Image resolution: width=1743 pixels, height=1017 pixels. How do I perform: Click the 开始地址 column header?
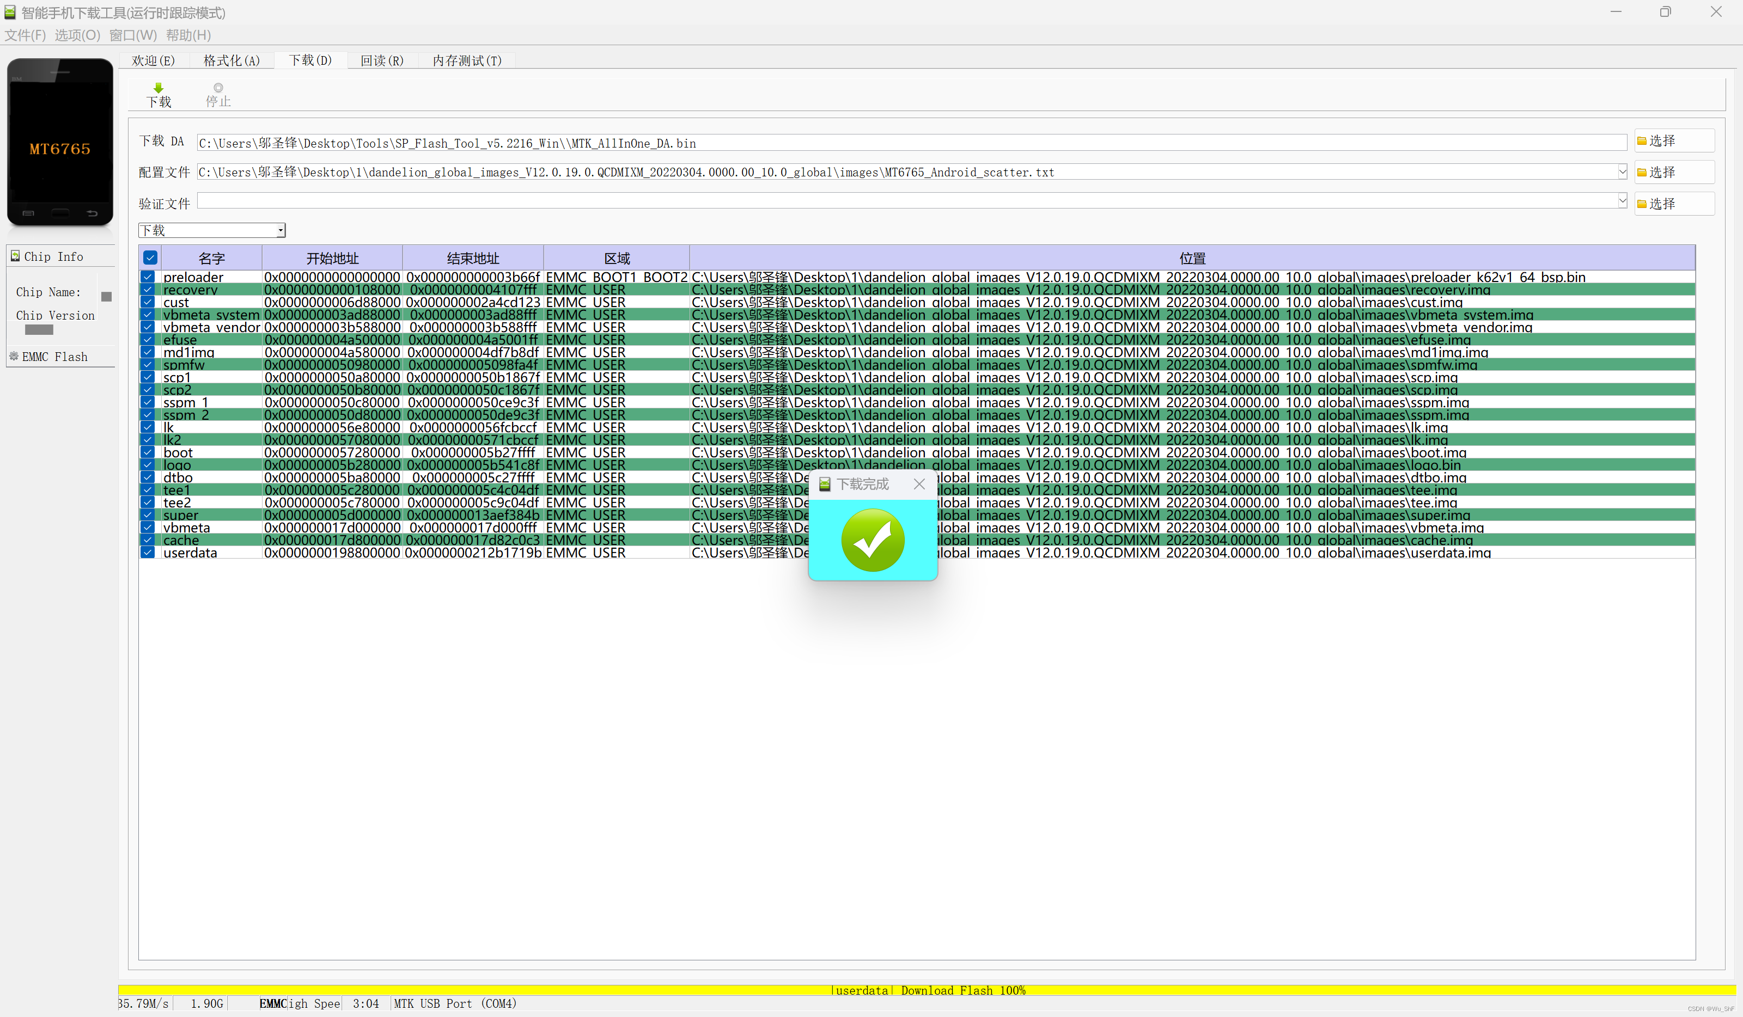[332, 258]
